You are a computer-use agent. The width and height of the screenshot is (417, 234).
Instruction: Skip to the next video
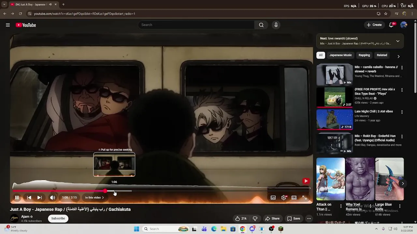pyautogui.click(x=39, y=198)
